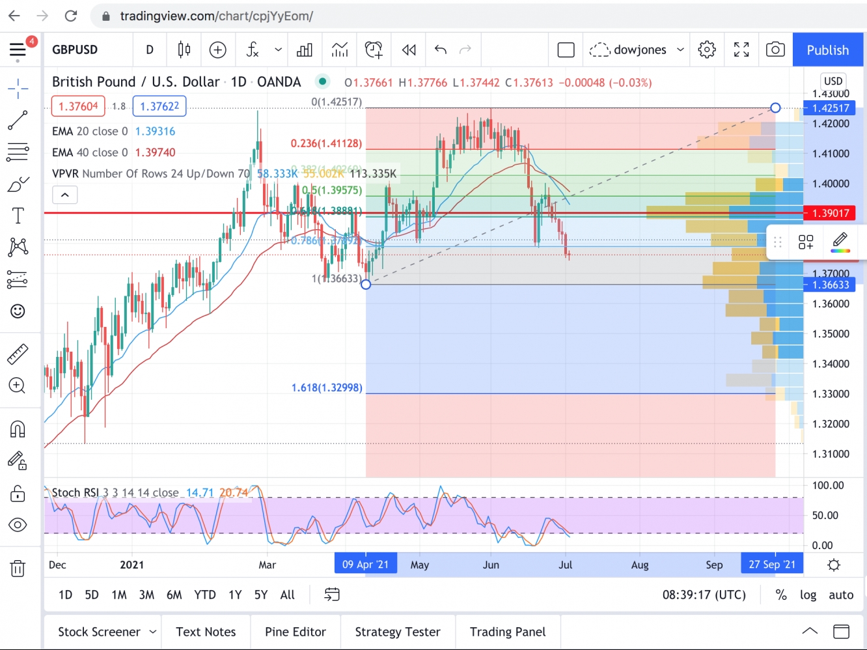Screen dimensions: 867x650
Task: Set the 1M date range
Action: pos(119,595)
